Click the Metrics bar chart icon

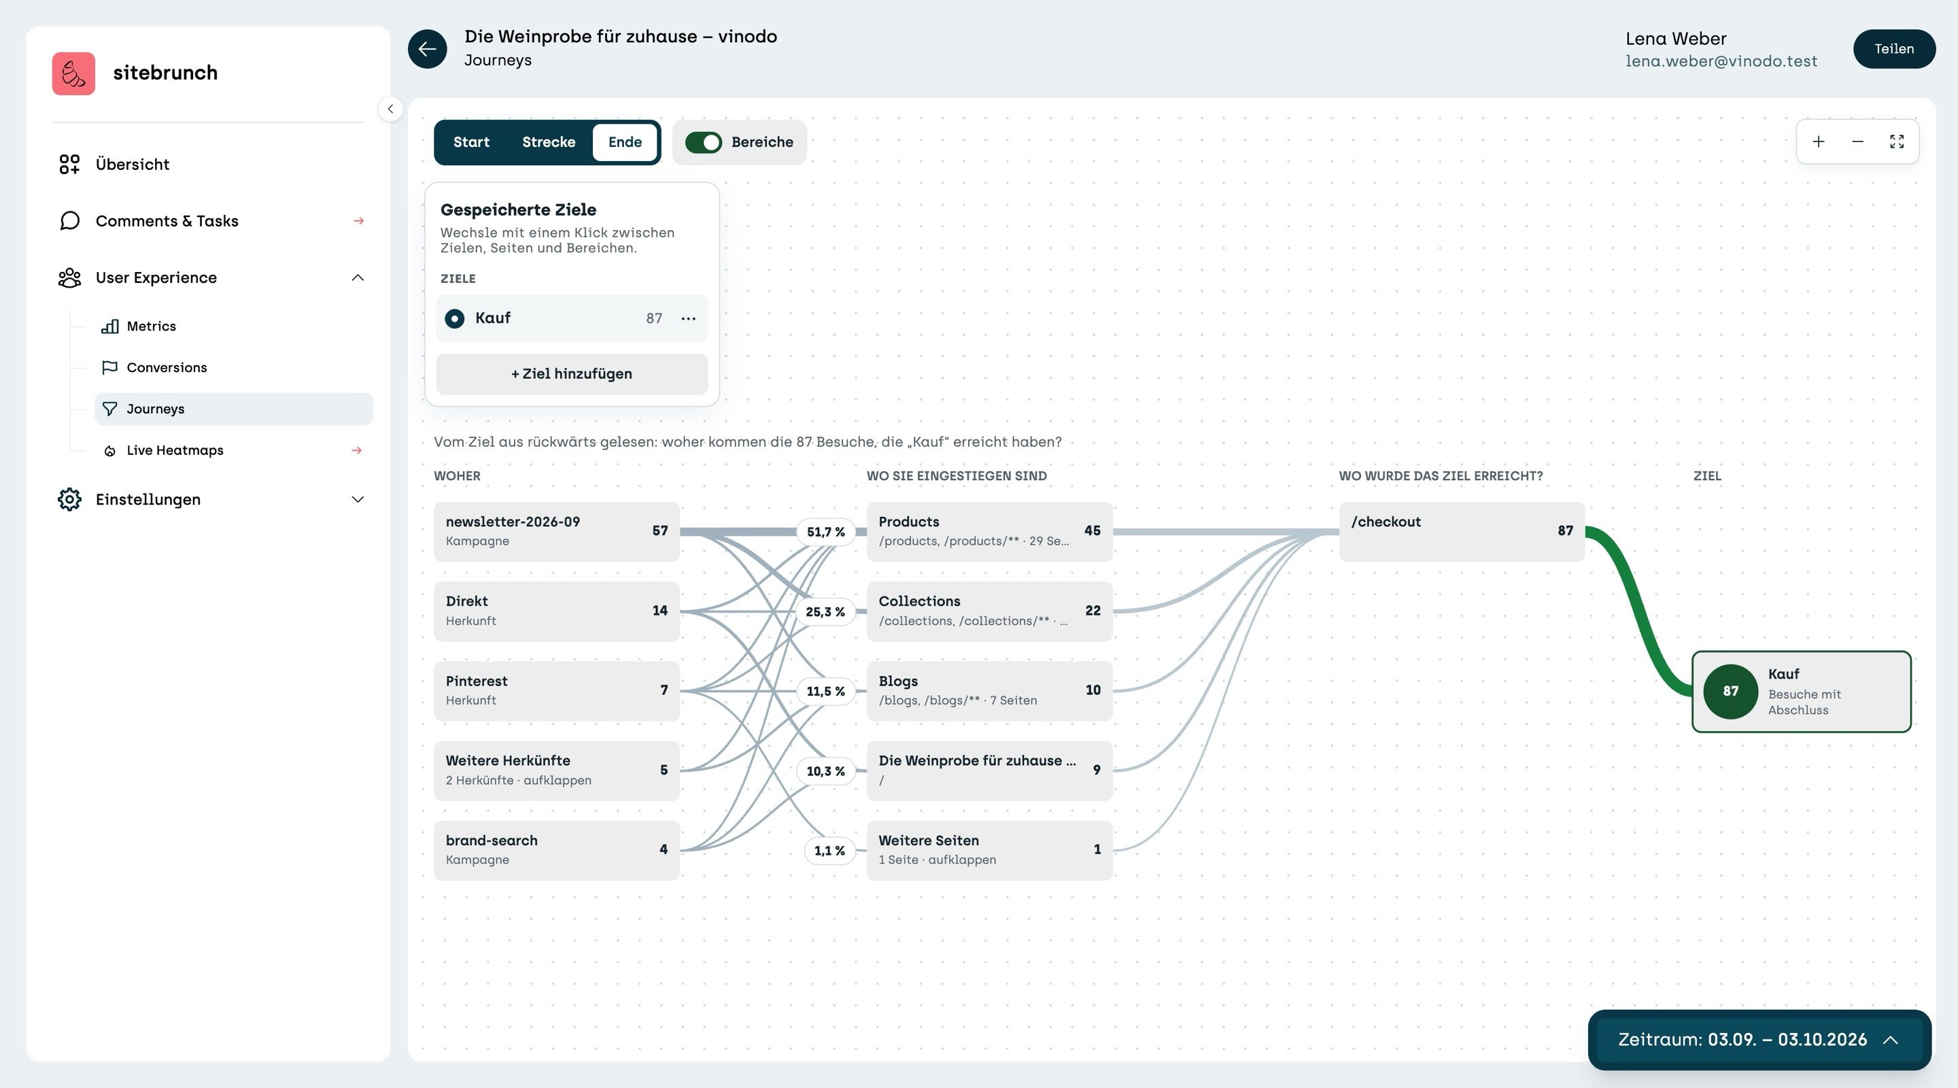click(109, 326)
